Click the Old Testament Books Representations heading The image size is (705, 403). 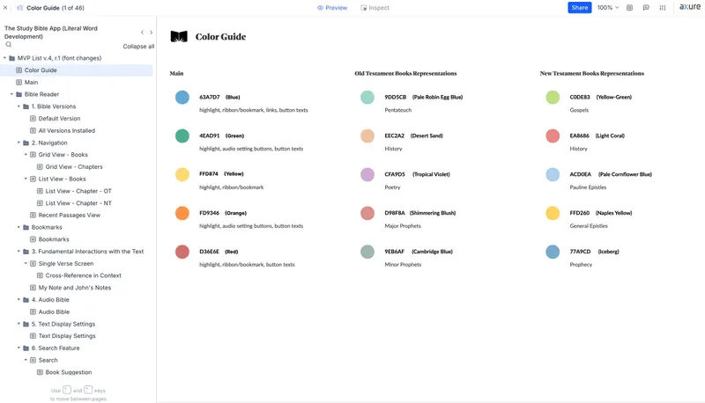click(405, 73)
